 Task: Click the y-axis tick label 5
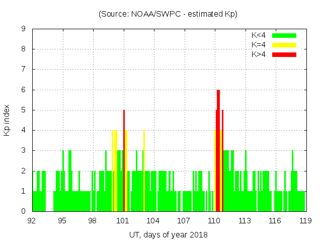pyautogui.click(x=24, y=110)
